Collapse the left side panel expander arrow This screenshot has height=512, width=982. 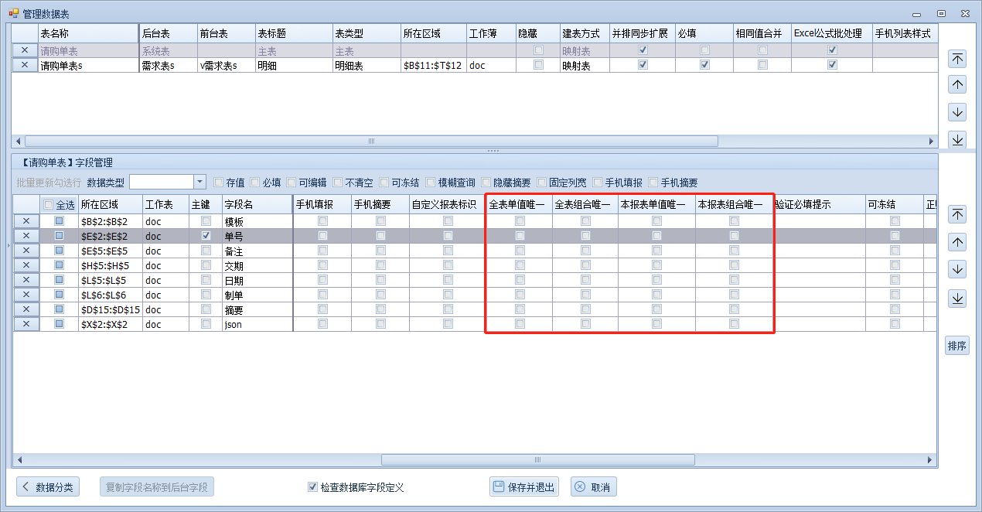pyautogui.click(x=9, y=246)
